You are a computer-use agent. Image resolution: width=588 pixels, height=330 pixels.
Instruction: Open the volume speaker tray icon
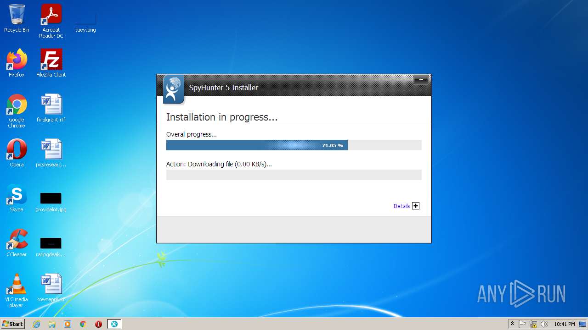544,324
